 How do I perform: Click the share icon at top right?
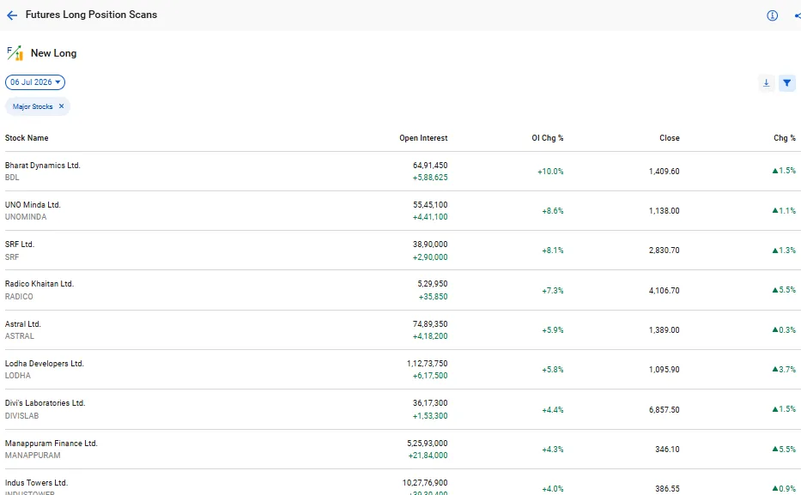pos(798,15)
